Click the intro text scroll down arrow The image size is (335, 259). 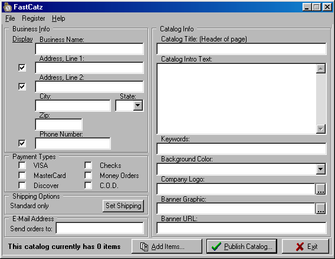tap(321, 129)
